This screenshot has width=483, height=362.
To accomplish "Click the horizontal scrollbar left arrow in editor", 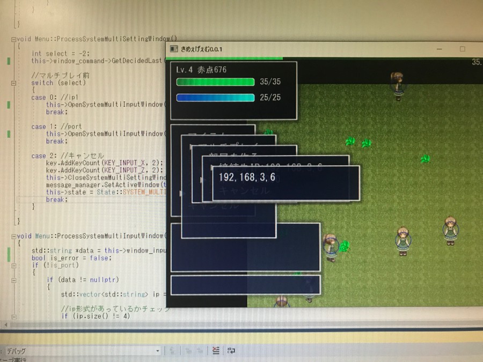I will [x=6, y=325].
